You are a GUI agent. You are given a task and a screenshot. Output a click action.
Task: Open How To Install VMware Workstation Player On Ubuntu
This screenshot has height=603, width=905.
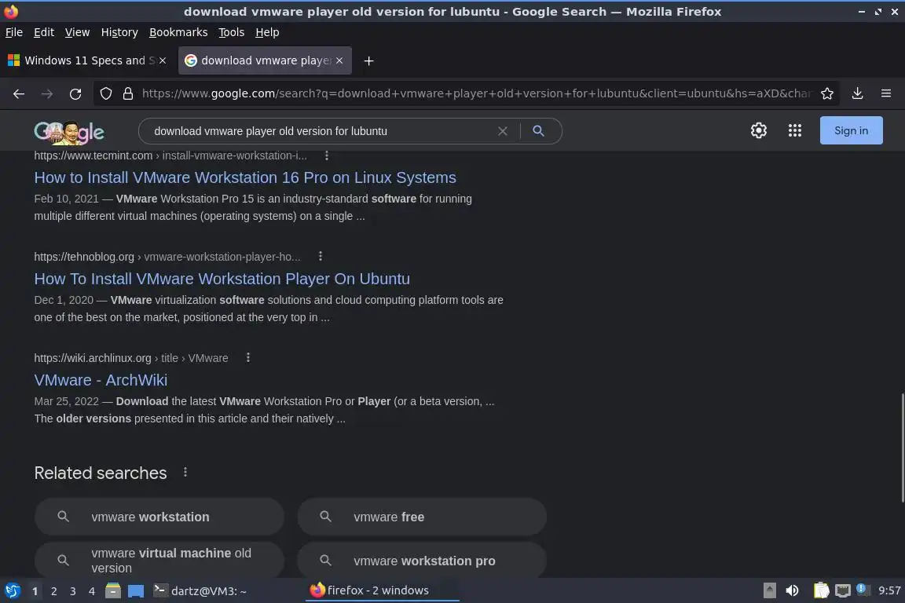pyautogui.click(x=222, y=279)
